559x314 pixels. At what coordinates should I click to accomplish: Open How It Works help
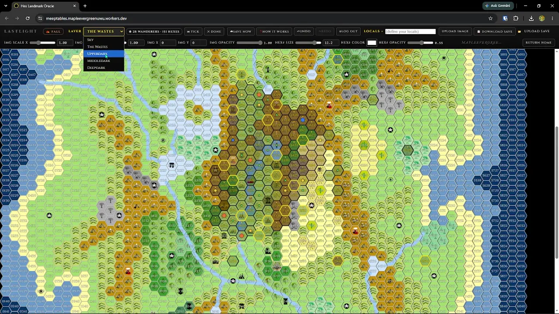pyautogui.click(x=274, y=31)
